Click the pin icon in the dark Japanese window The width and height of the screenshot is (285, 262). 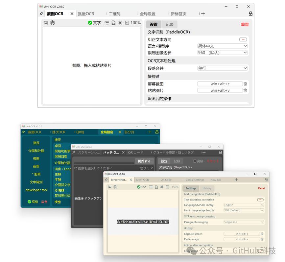click(74, 152)
